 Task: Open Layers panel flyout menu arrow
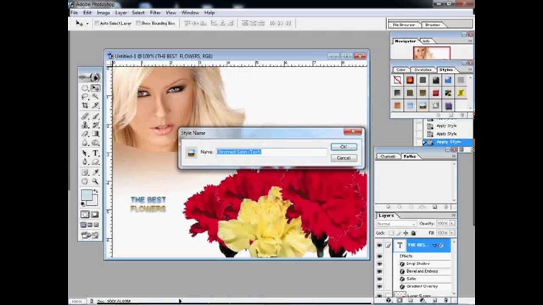(x=453, y=216)
